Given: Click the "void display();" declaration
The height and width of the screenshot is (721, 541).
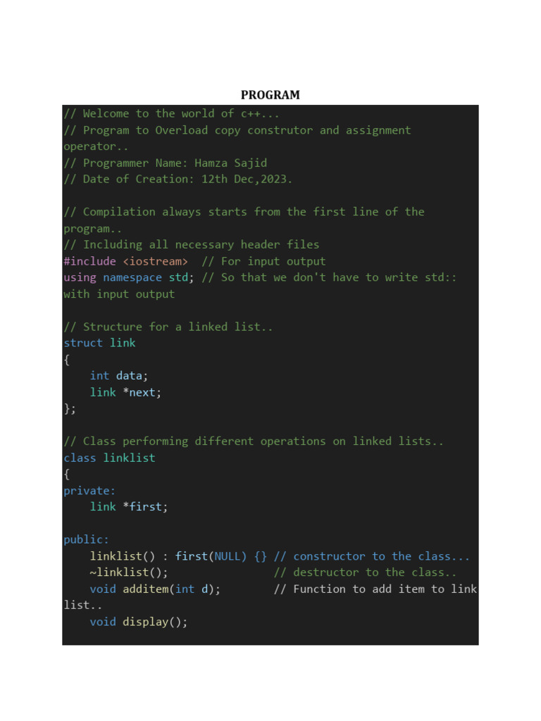Looking at the screenshot, I should click(x=139, y=622).
